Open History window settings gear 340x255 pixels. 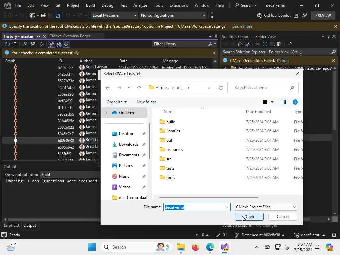click(x=216, y=36)
